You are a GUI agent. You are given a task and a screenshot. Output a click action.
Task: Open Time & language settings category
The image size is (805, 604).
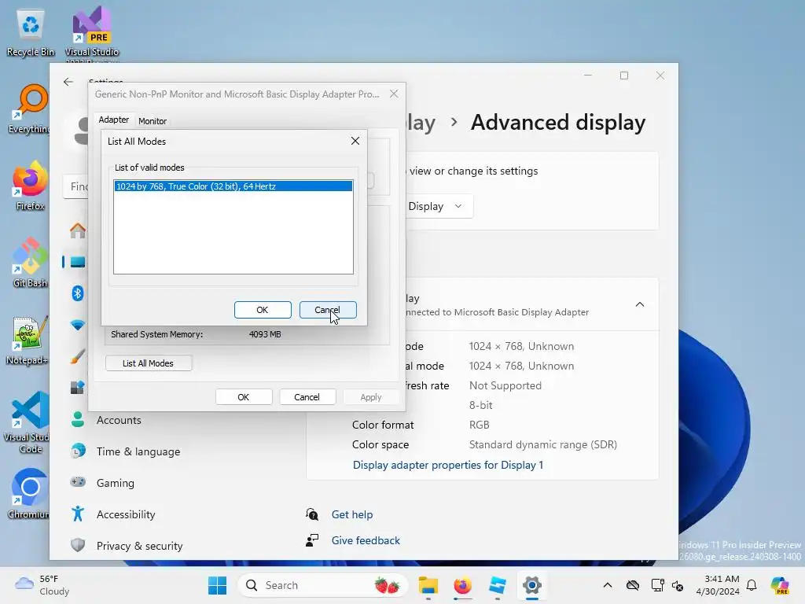click(x=138, y=451)
